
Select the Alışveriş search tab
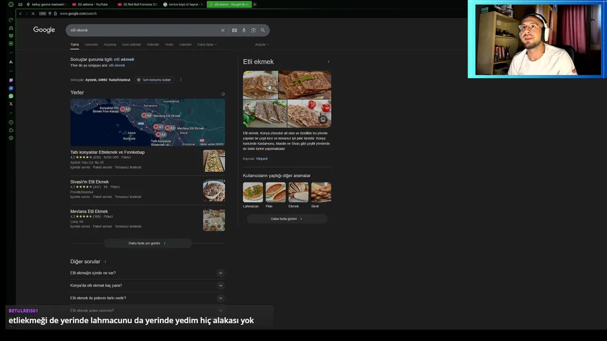pyautogui.click(x=110, y=45)
